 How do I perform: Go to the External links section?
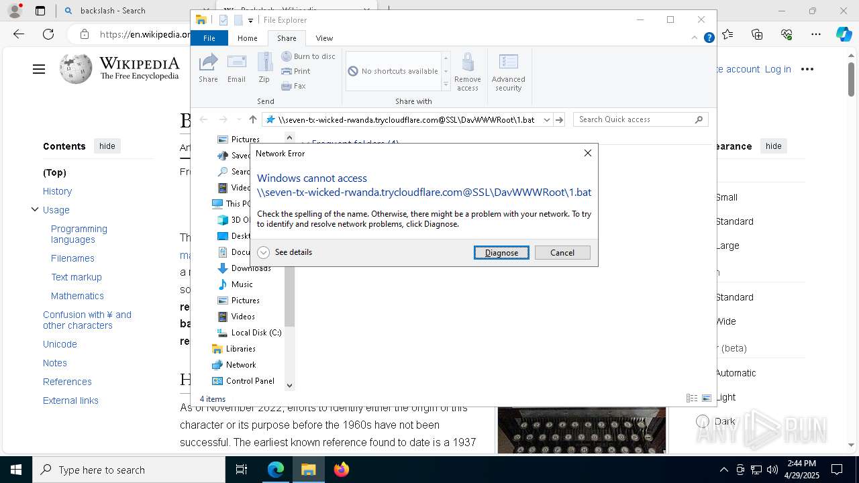[x=70, y=400]
